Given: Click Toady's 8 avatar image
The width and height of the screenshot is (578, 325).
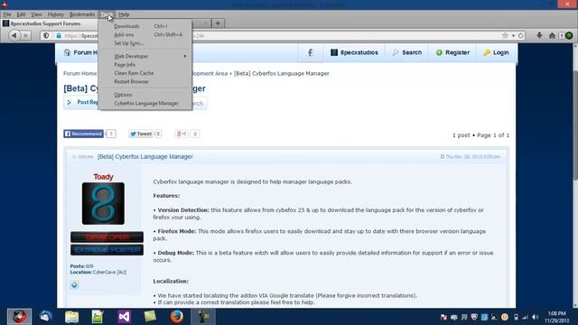Looking at the screenshot, I should [103, 203].
